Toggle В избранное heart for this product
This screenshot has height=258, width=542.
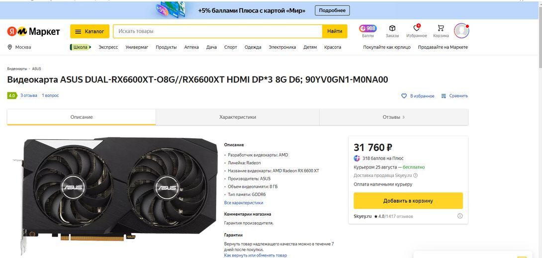point(404,96)
